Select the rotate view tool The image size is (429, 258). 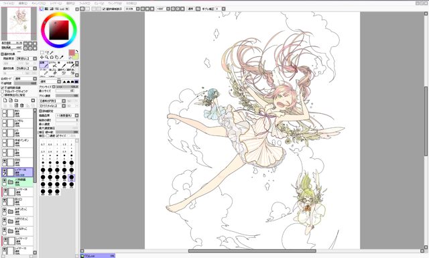point(52,58)
